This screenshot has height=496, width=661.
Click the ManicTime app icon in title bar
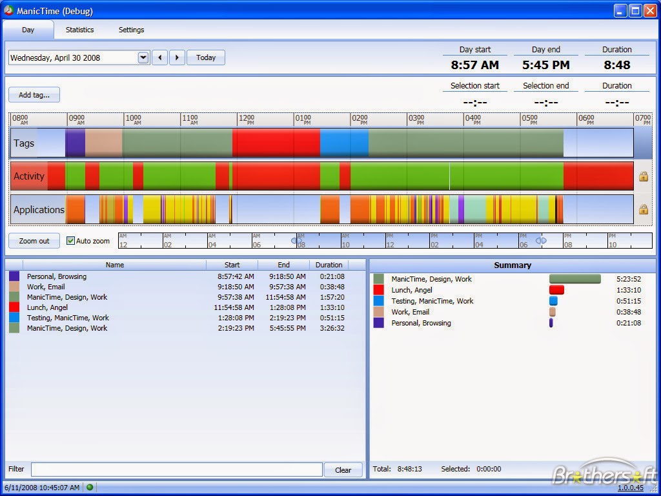click(8, 10)
